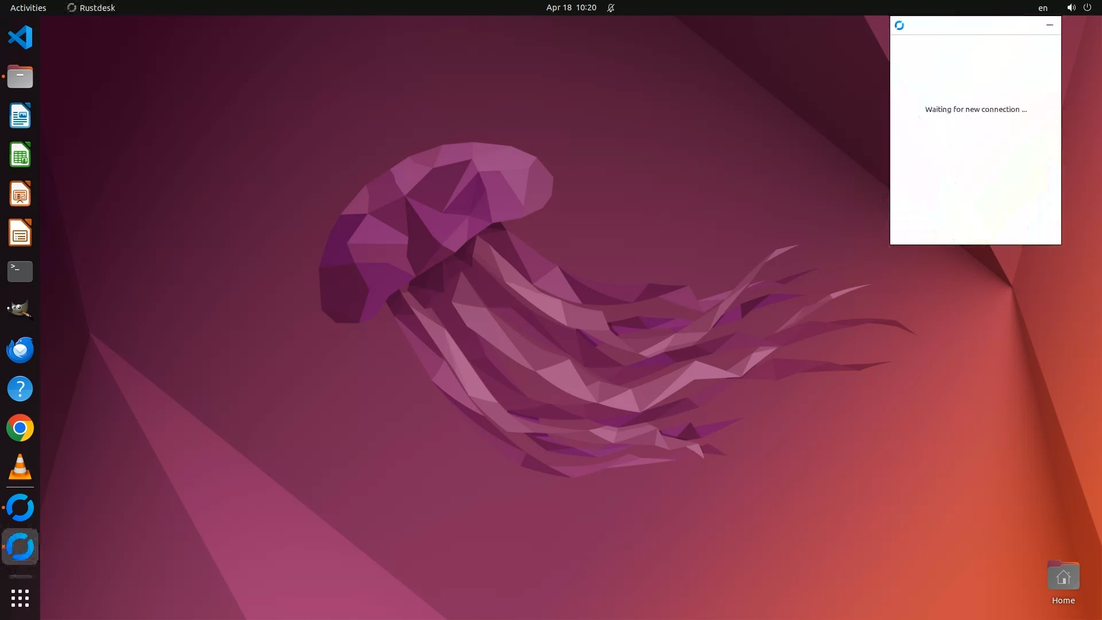Open the date and time calendar
Screen dimensions: 1102x620
tap(571, 7)
